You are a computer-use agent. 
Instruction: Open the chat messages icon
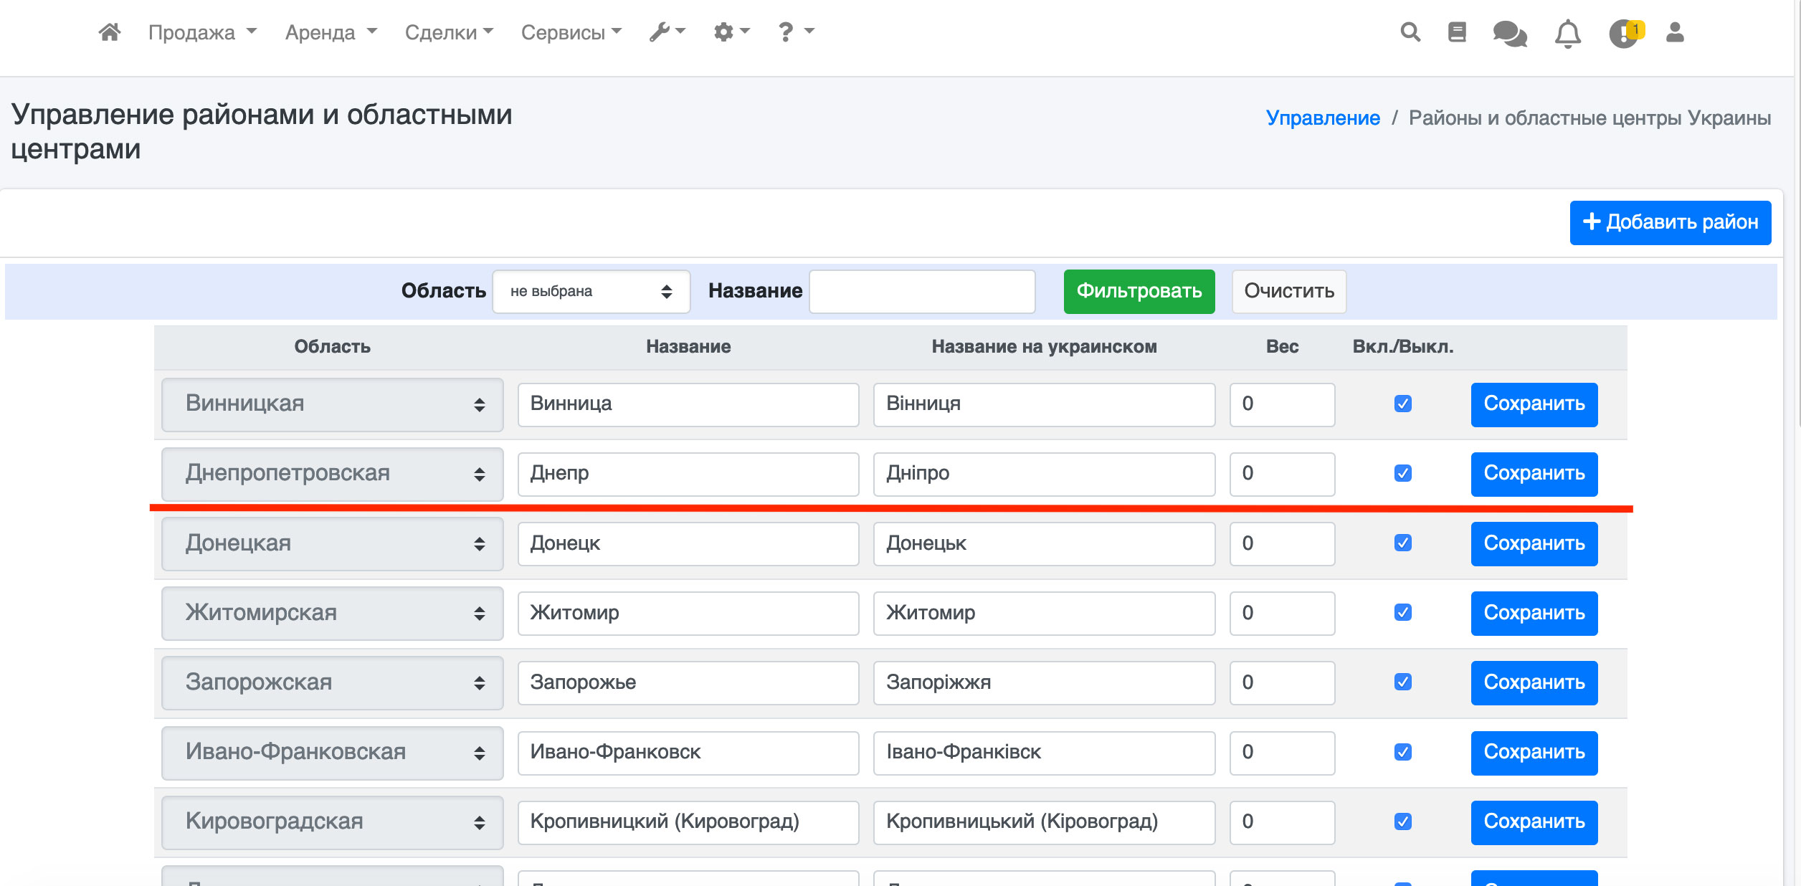pyautogui.click(x=1509, y=33)
